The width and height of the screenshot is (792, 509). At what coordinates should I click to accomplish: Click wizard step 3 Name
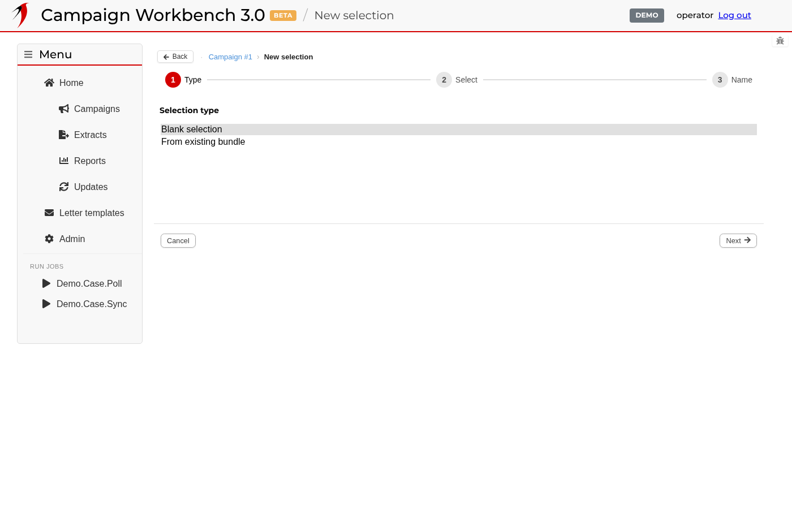pos(732,80)
